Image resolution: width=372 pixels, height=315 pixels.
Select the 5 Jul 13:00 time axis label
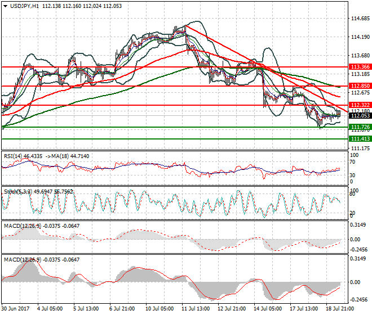(86, 309)
